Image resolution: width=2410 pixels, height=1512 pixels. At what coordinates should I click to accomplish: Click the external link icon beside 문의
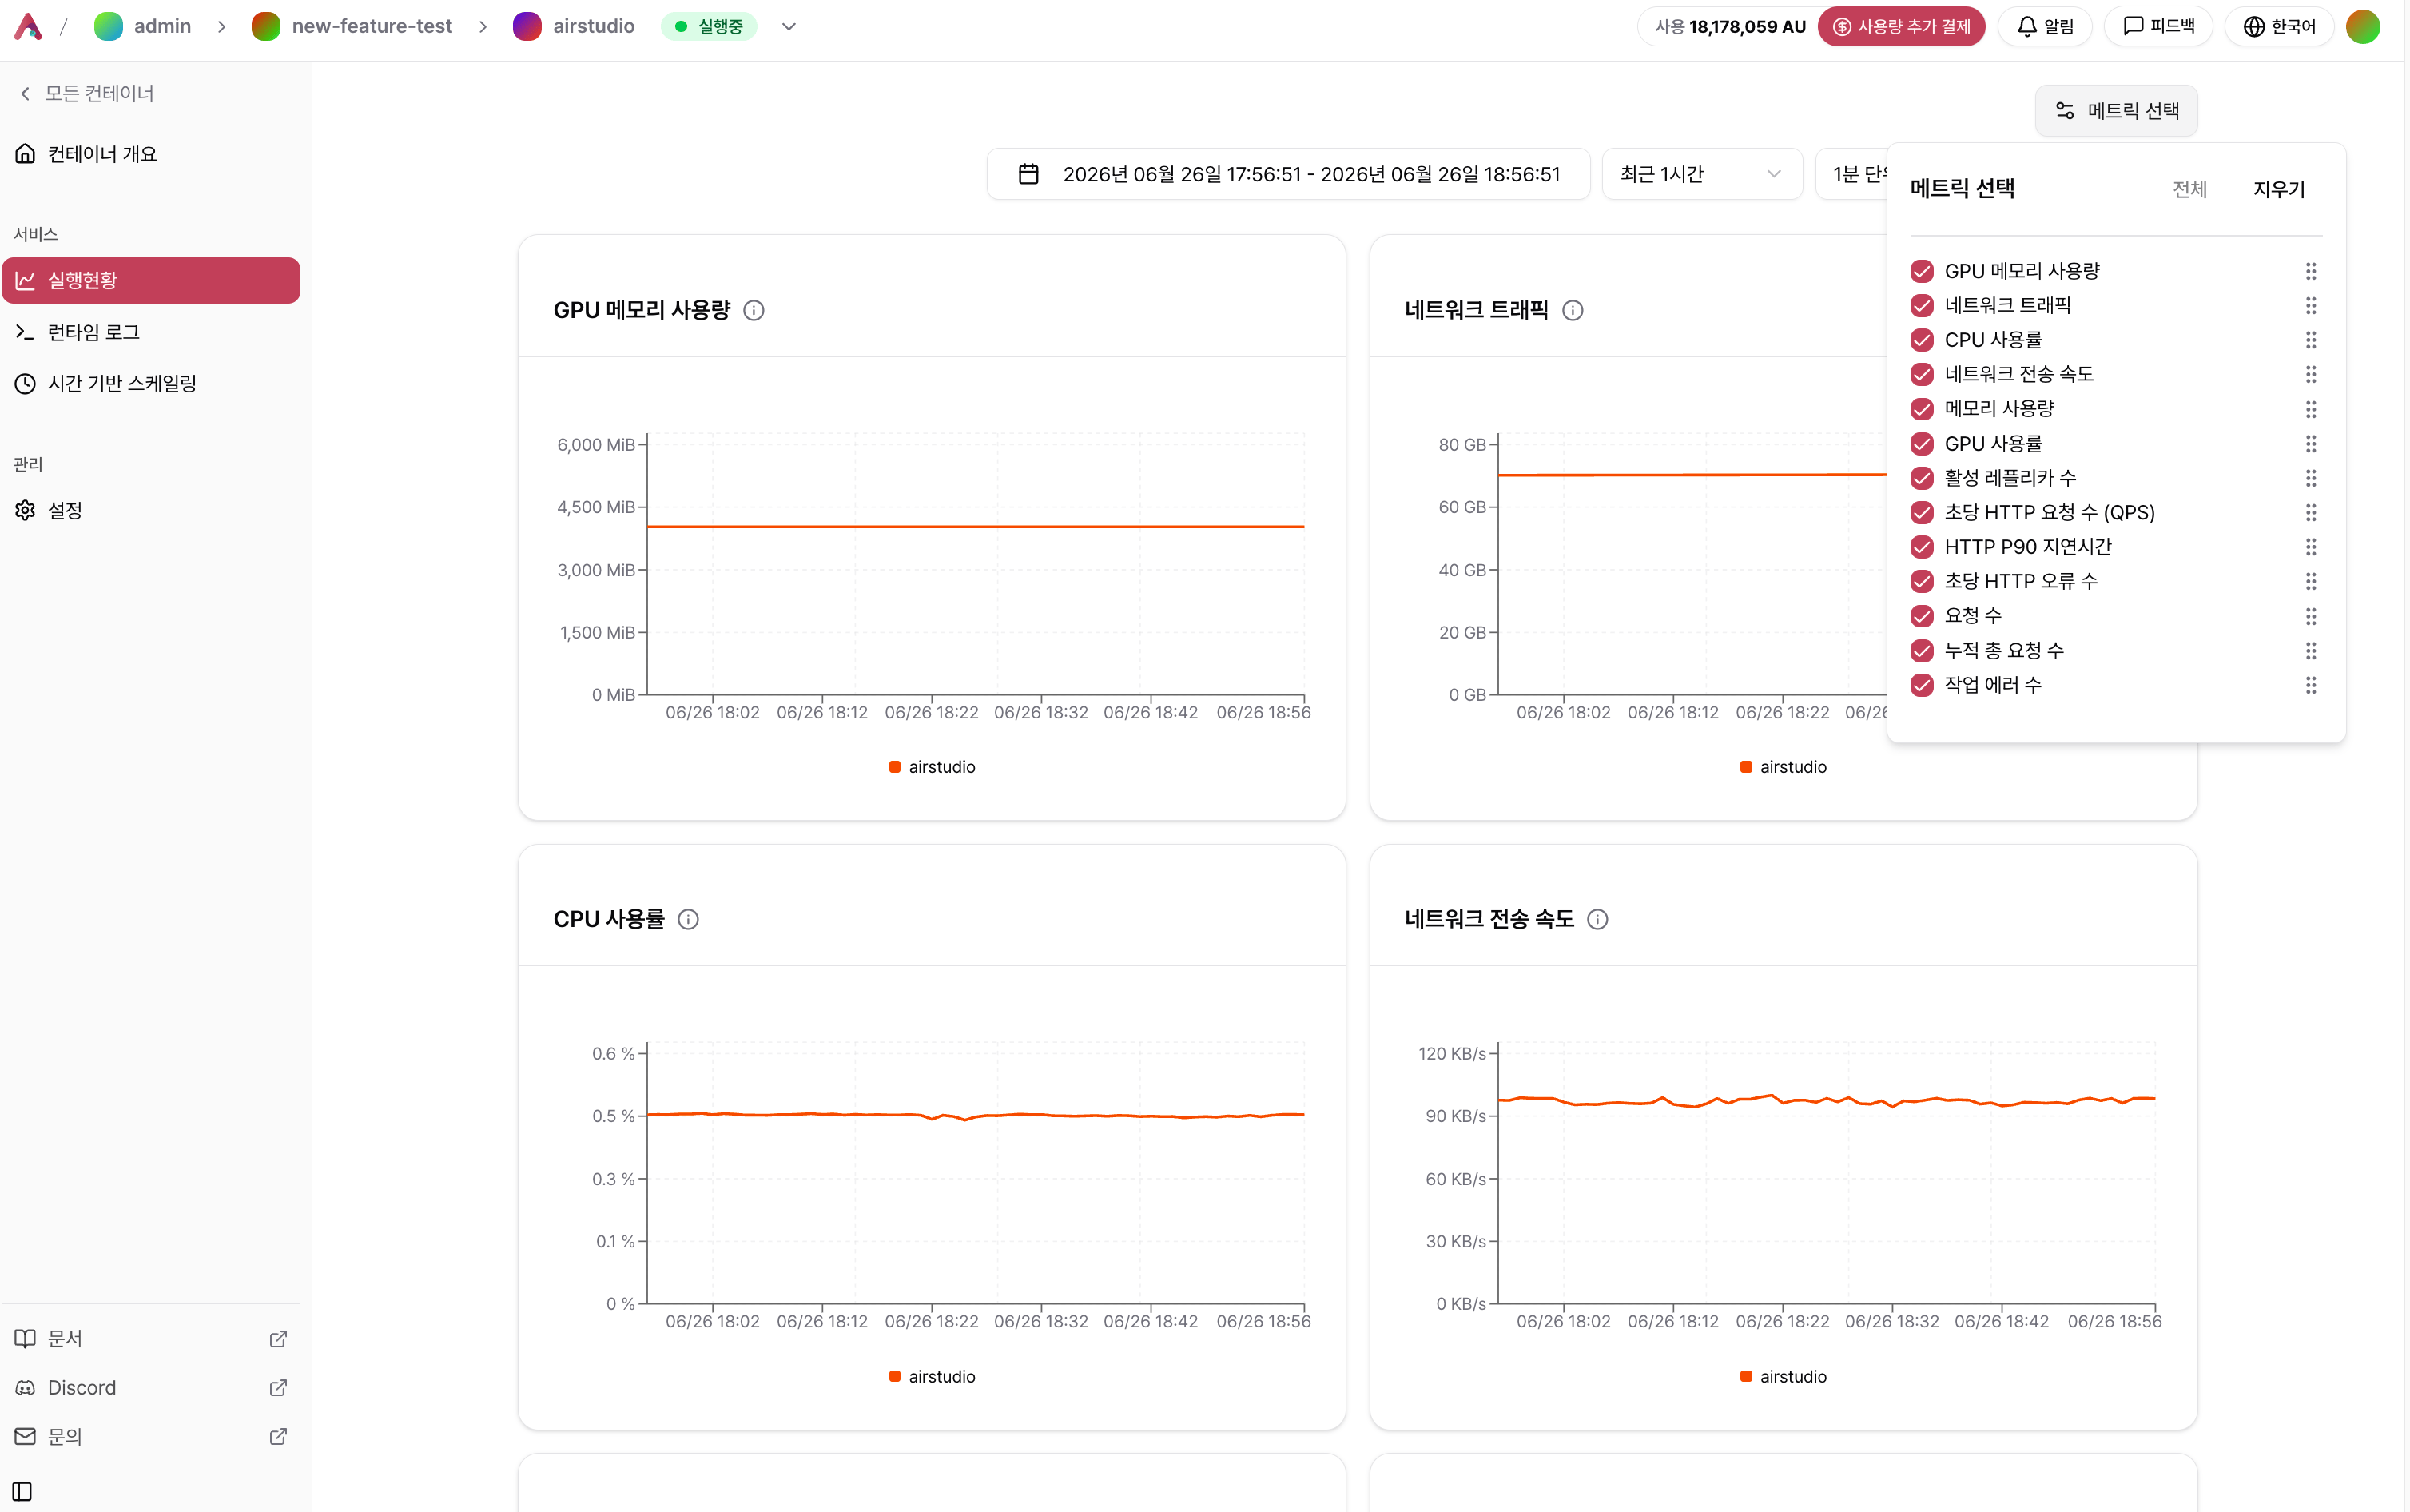pos(279,1436)
